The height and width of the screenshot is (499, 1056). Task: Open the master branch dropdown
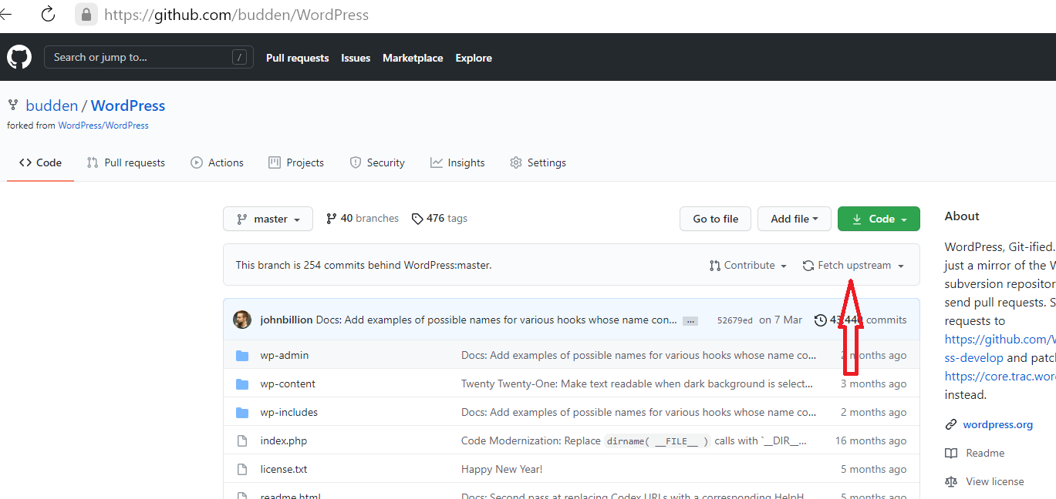(x=268, y=219)
